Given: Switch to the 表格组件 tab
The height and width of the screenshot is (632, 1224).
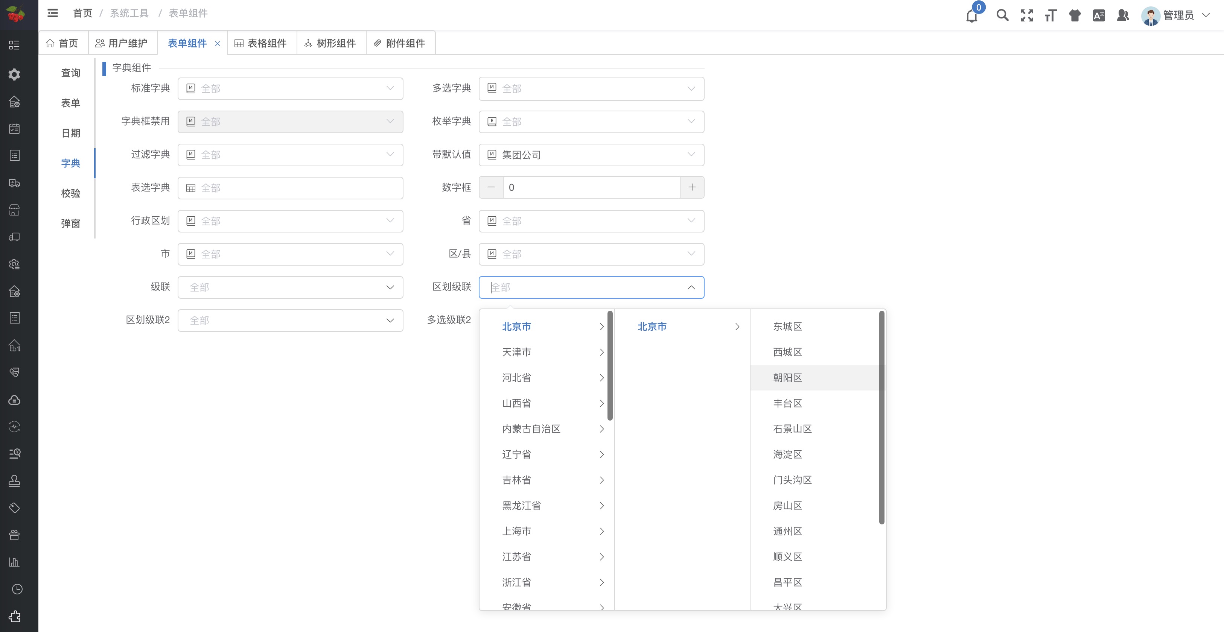Looking at the screenshot, I should point(262,43).
